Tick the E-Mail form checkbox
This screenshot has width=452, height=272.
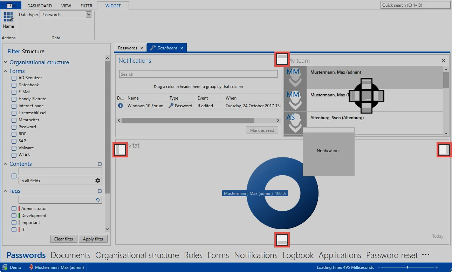tap(14, 92)
